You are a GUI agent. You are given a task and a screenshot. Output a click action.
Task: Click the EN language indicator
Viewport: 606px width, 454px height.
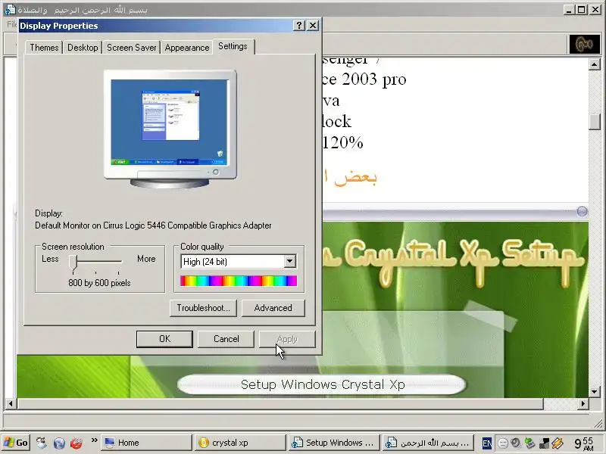click(487, 443)
